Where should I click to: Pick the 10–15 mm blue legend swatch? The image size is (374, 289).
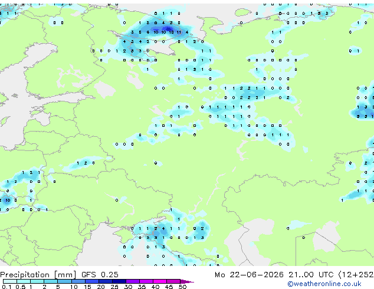(x=78, y=281)
